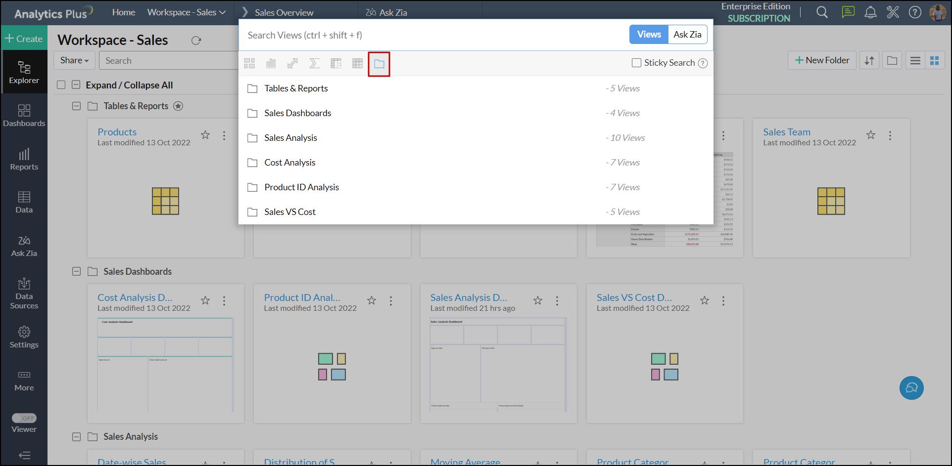Open the Sales Team table link
This screenshot has width=952, height=466.
coord(787,132)
